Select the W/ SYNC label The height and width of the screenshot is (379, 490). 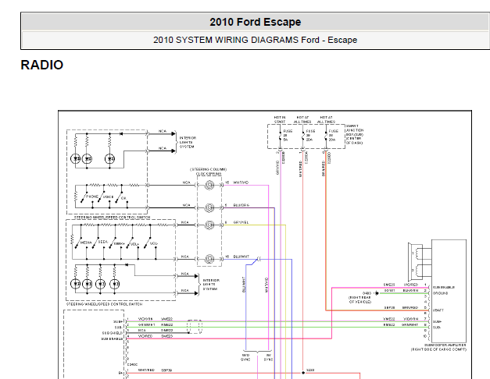(268, 357)
